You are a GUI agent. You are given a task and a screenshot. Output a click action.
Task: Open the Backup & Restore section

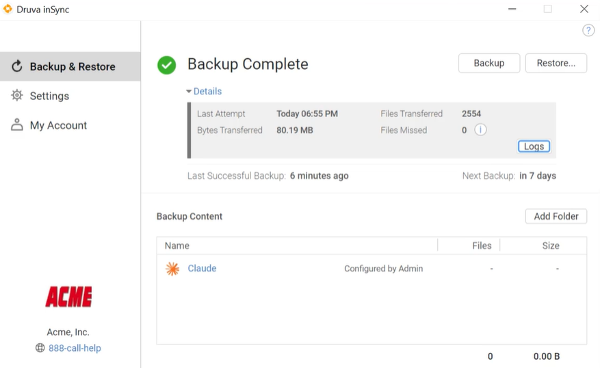click(x=70, y=66)
